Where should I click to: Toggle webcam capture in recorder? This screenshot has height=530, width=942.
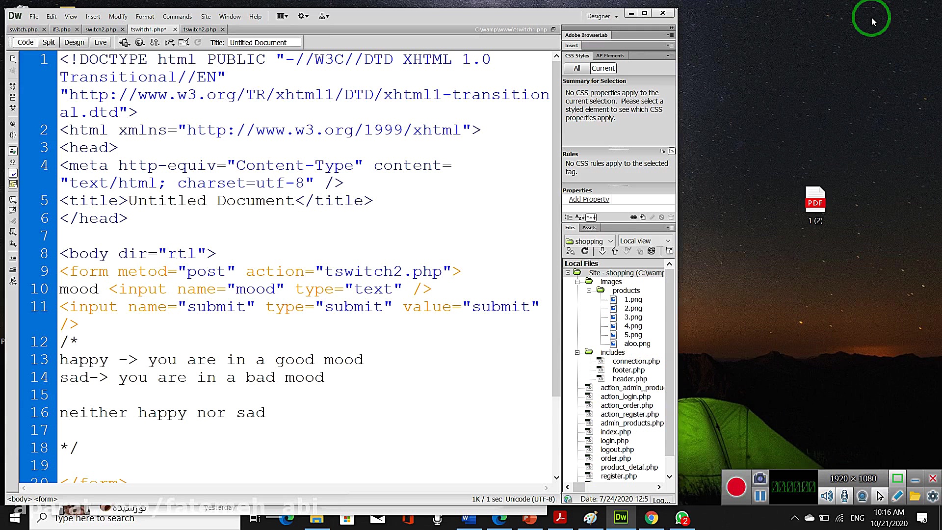(x=862, y=496)
